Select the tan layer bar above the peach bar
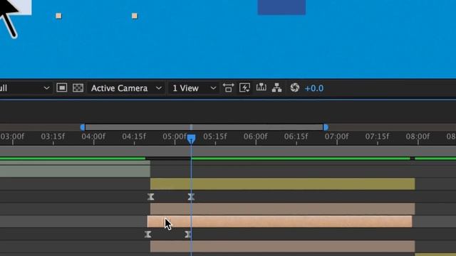The image size is (456, 256). point(282,209)
